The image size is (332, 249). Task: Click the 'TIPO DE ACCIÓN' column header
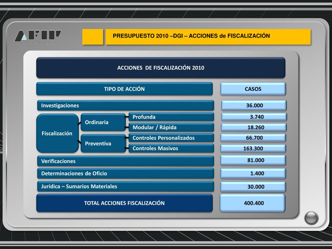pos(124,89)
